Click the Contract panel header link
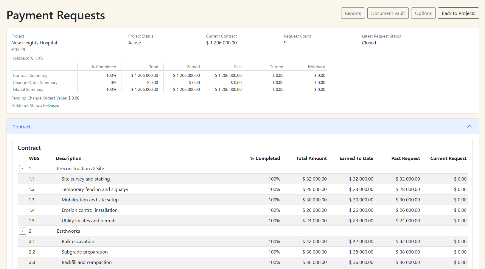 [21, 127]
